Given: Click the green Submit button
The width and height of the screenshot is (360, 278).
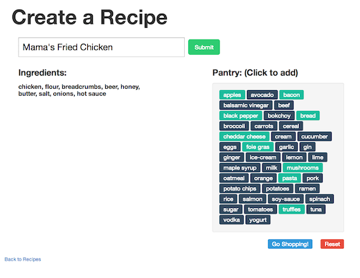Looking at the screenshot, I should pyautogui.click(x=204, y=47).
